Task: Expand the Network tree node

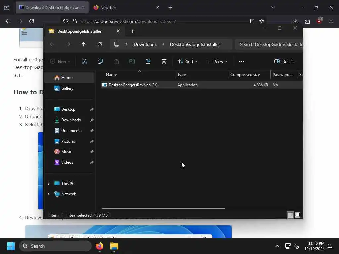Action: 48,194
